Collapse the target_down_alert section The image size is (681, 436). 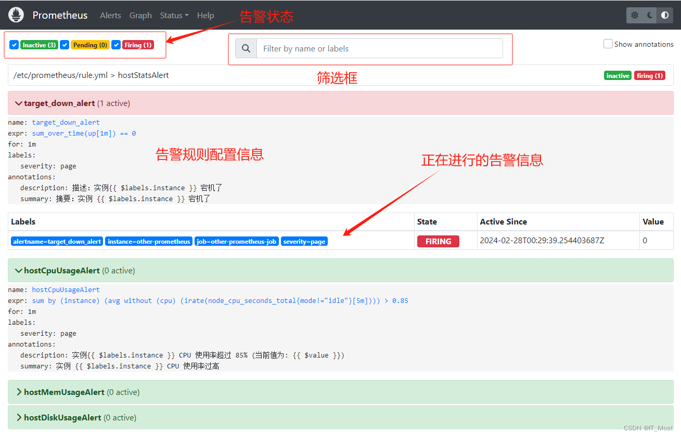(341, 103)
